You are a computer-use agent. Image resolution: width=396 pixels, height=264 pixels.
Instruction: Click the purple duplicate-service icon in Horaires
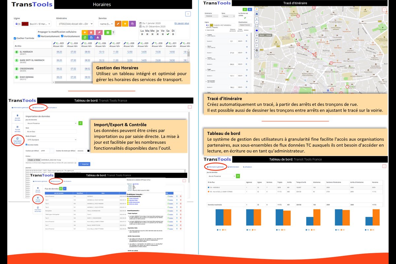tap(133, 24)
